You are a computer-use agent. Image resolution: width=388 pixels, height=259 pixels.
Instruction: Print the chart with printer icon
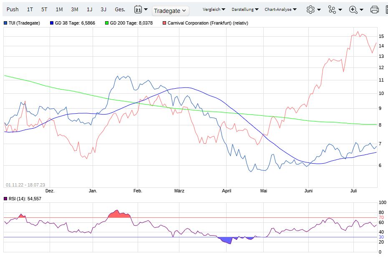click(374, 10)
